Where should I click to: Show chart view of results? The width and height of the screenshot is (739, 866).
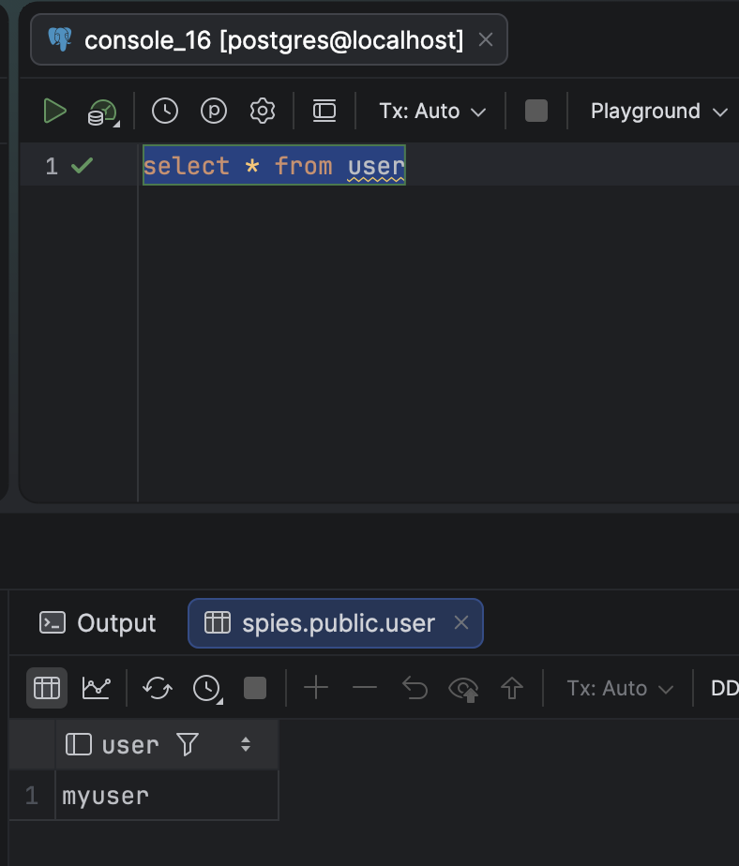(x=97, y=688)
